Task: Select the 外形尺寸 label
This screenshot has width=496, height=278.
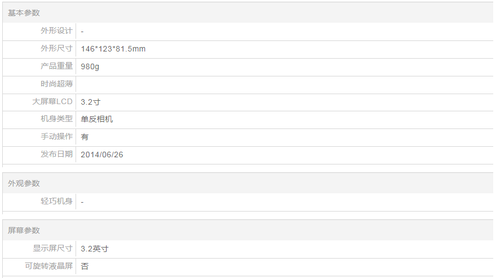Action: (56, 49)
